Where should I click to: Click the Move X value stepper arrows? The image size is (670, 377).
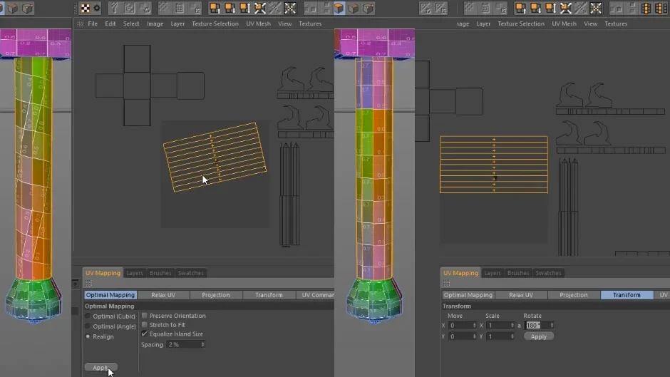474,325
